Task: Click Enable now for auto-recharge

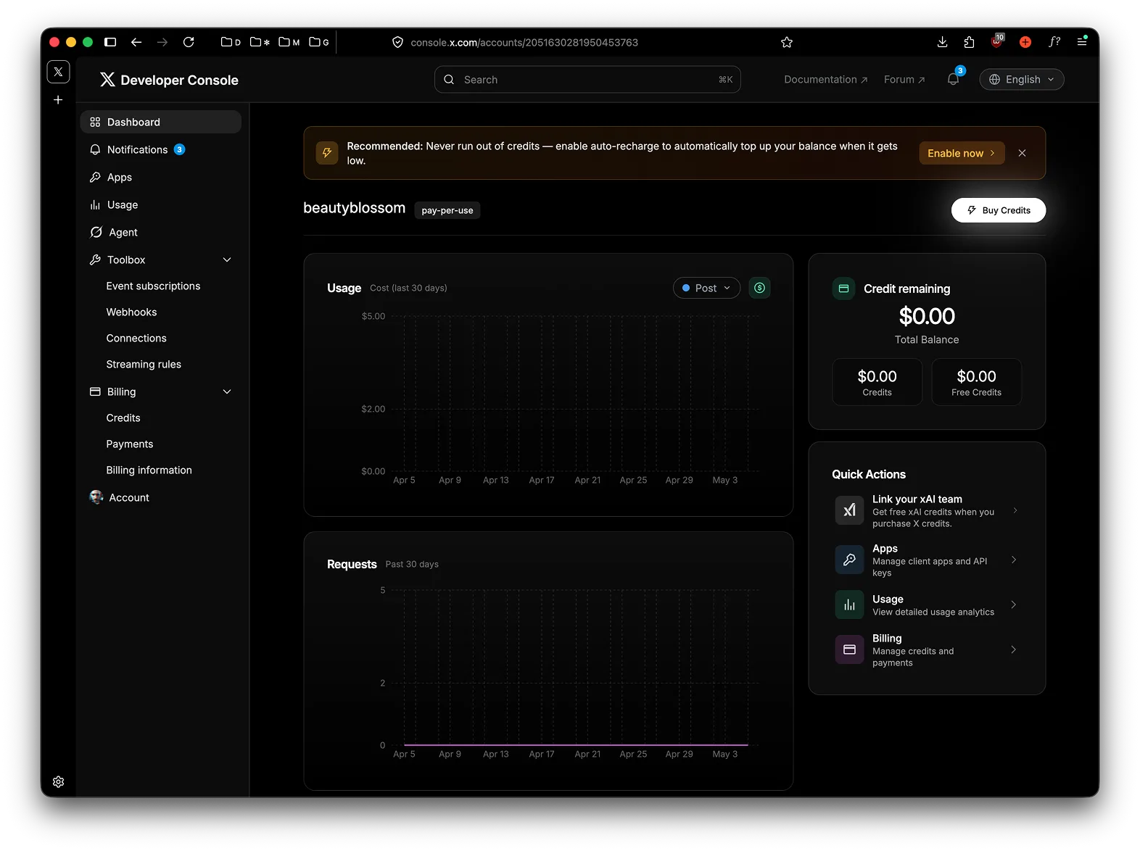Action: click(x=962, y=153)
